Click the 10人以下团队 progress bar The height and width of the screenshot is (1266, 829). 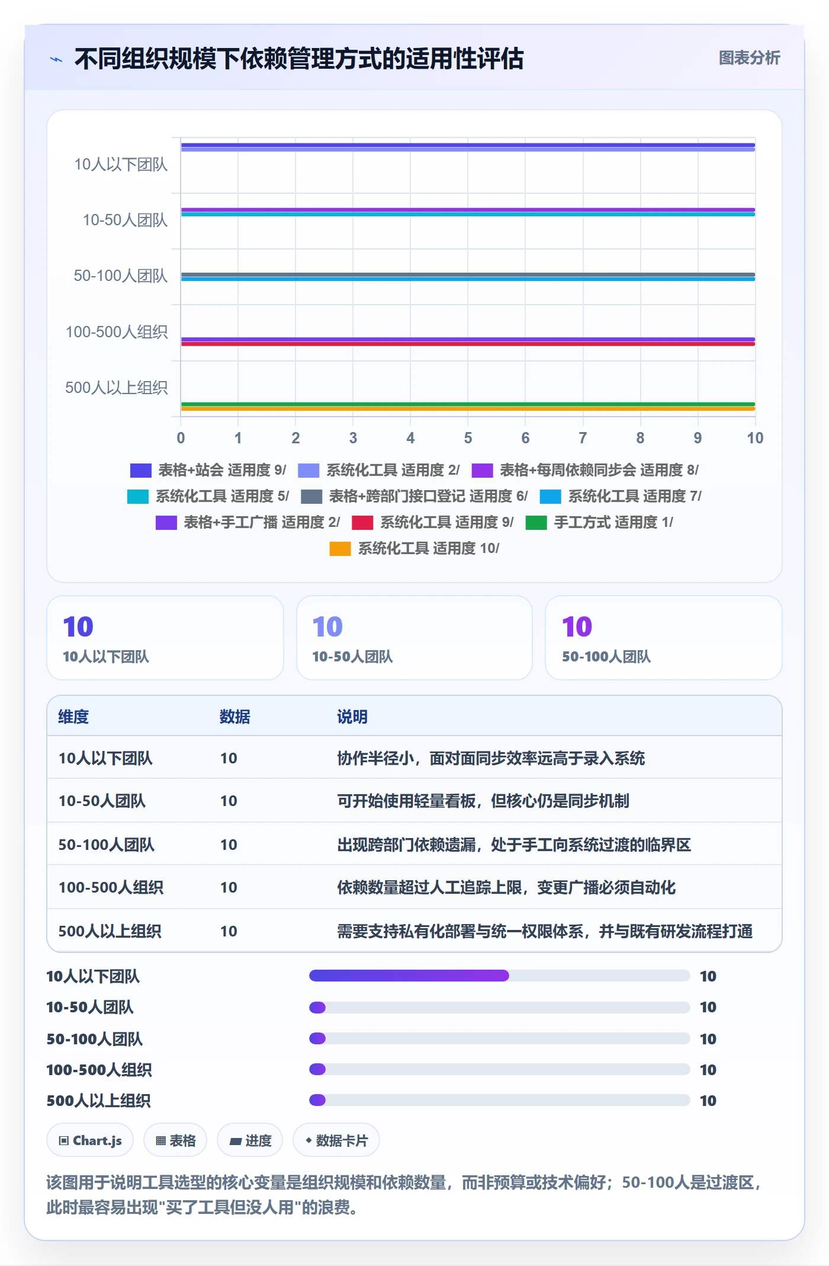click(x=500, y=976)
